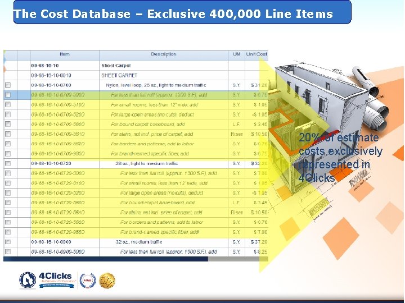Screen dimensions: 405x303
Task: Check the box for item 09-68-16-10-0720
Action: [8, 163]
